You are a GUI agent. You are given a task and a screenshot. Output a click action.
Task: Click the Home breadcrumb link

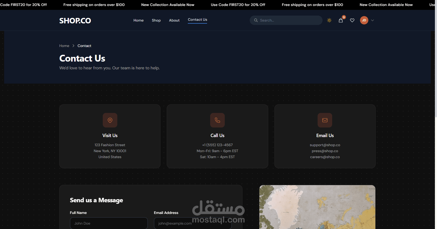click(x=64, y=46)
